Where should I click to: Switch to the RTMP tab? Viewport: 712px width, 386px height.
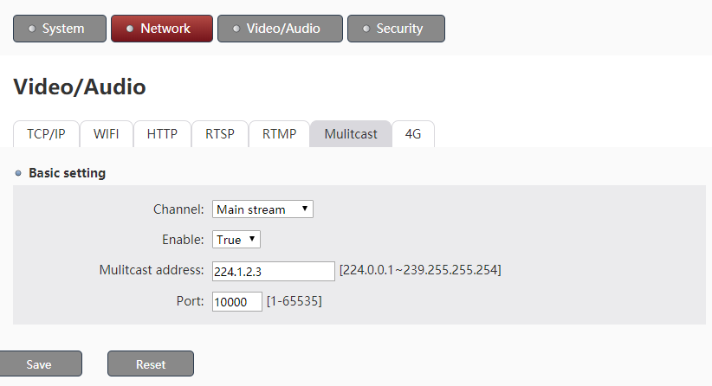pyautogui.click(x=279, y=134)
